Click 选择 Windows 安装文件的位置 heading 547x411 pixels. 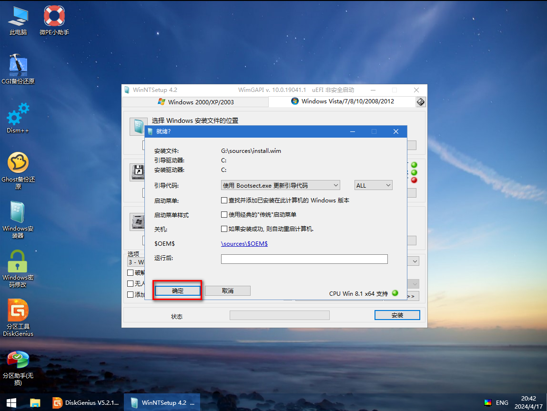[x=195, y=120]
